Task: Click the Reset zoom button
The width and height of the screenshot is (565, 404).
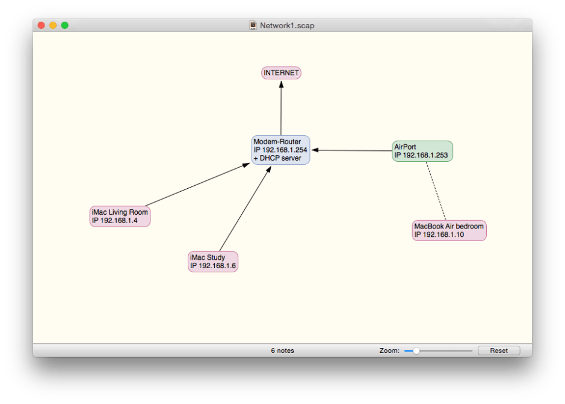Action: (499, 350)
